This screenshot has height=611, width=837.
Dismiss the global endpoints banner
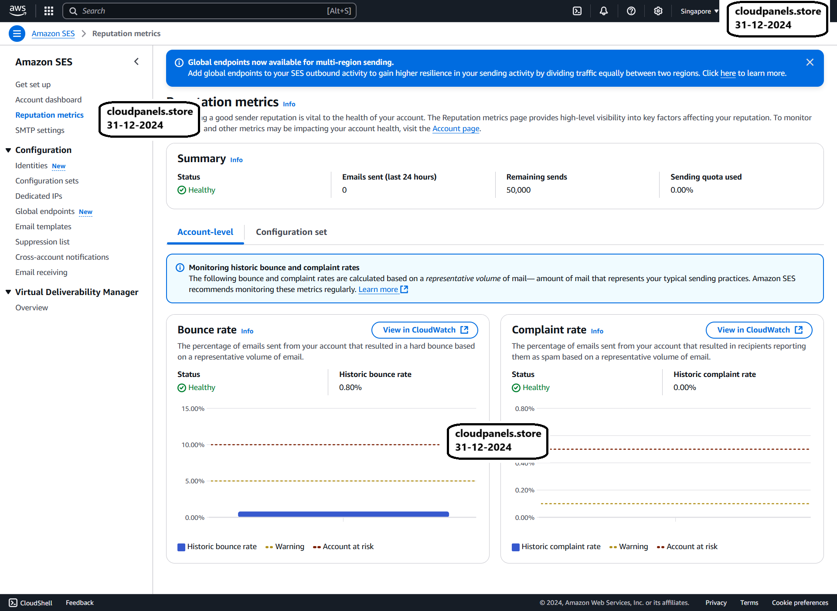[x=810, y=62]
